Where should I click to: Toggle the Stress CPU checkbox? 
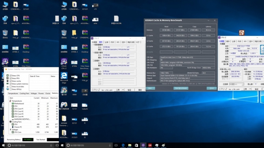point(11,76)
